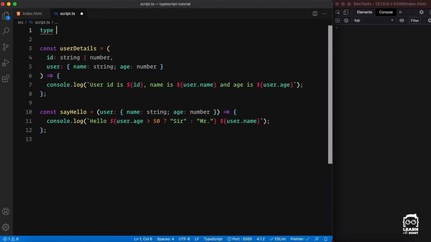The height and width of the screenshot is (242, 431).
Task: Click Ln 1, Col 6 cursor position
Action: coord(143,239)
